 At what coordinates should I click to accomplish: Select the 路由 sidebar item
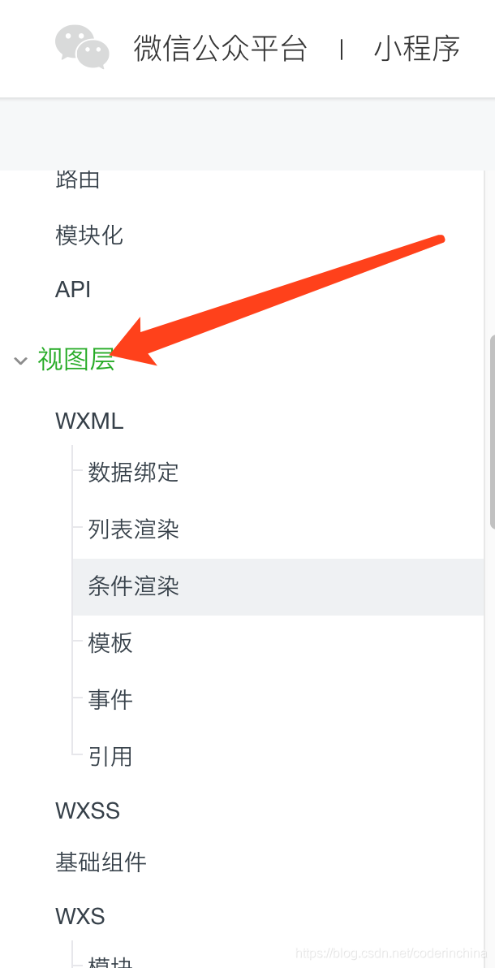(x=78, y=180)
